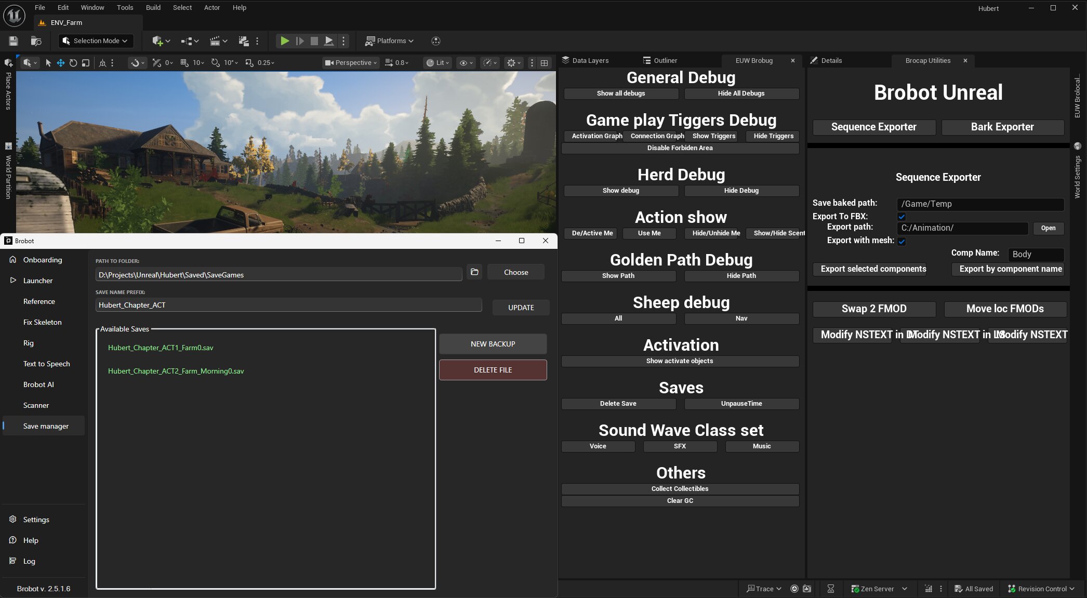Click the All Saved status icon
The width and height of the screenshot is (1087, 598).
(x=974, y=589)
